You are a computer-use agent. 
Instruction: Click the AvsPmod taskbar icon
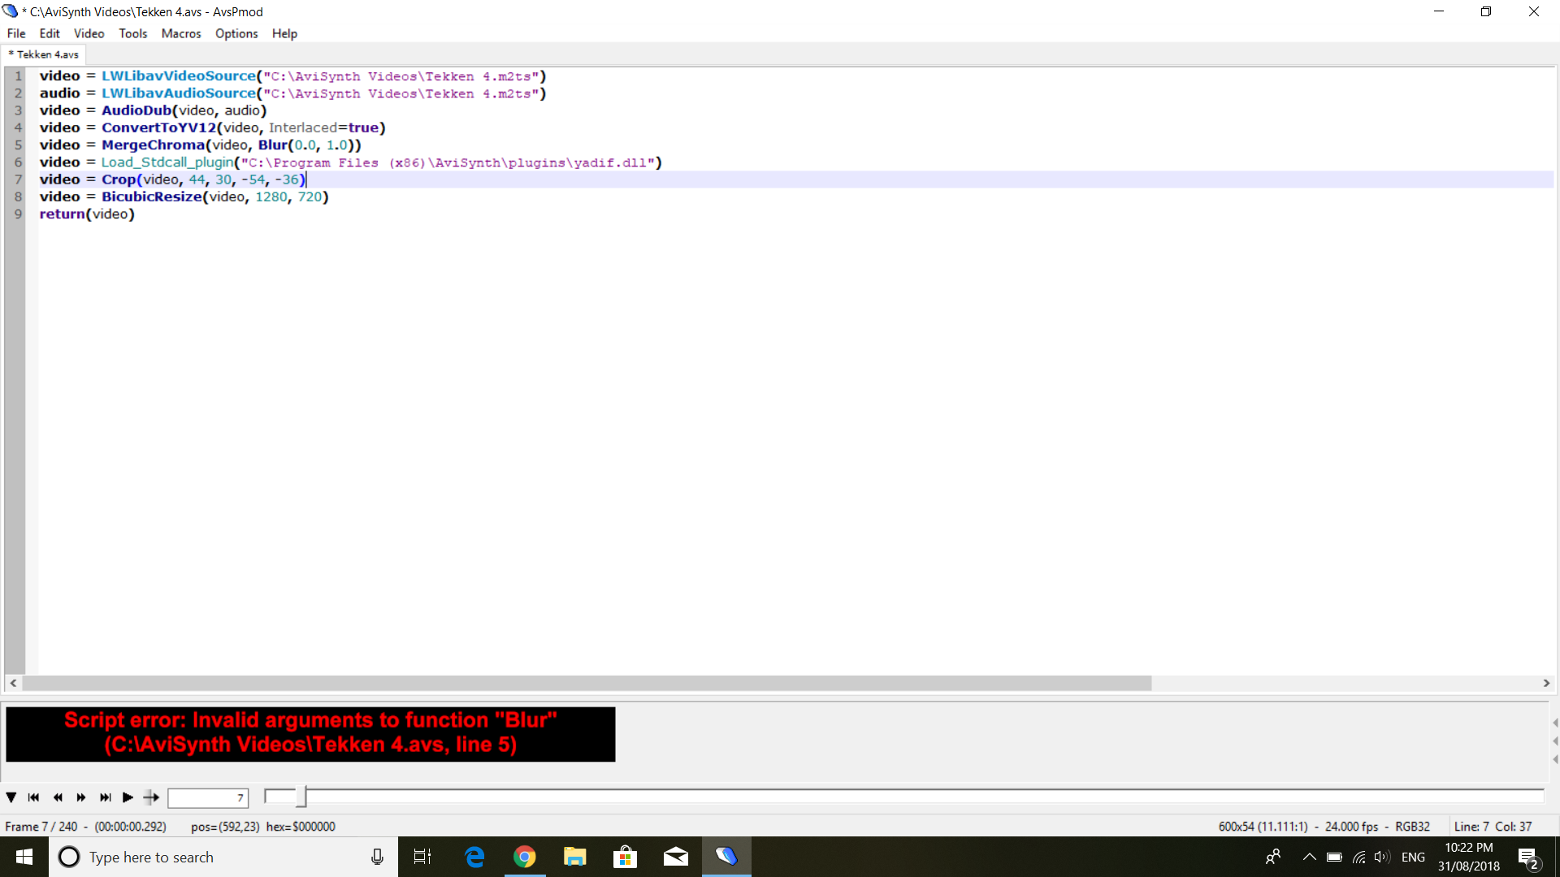click(726, 857)
